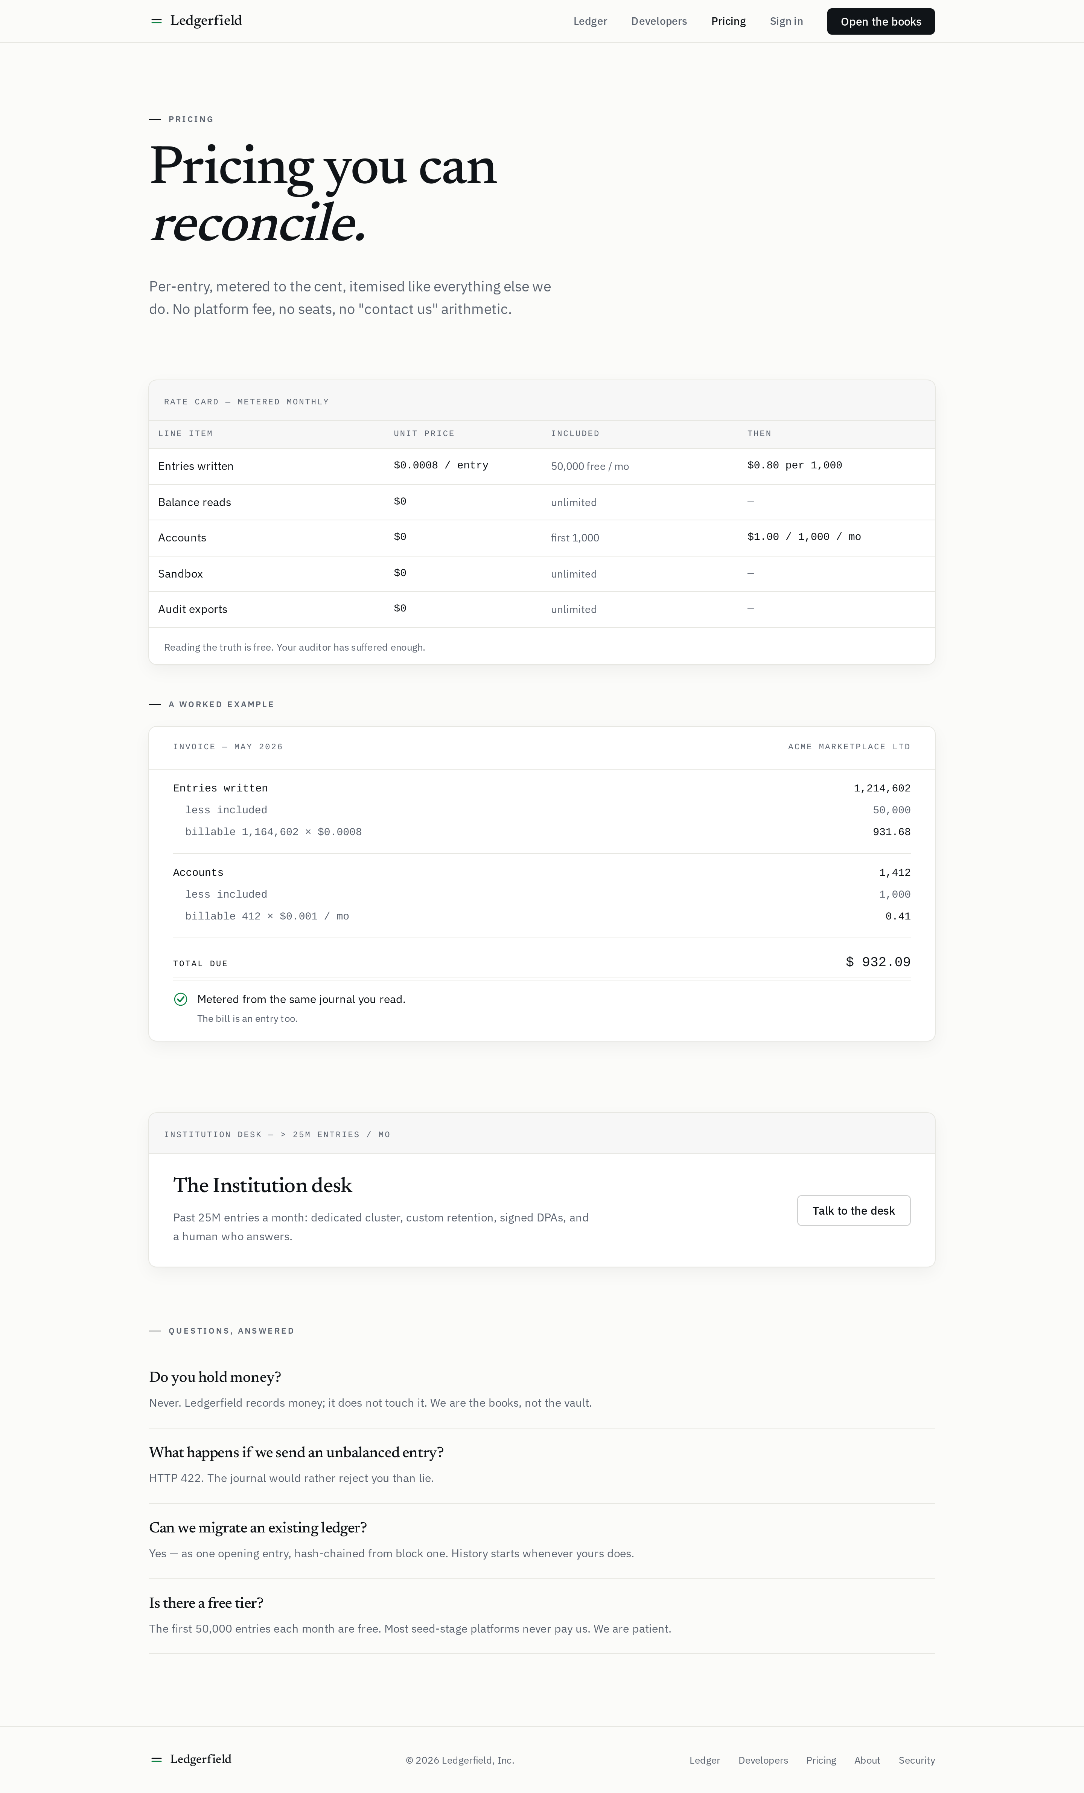Click 'Reading the truth is free' footnote
1084x1793 pixels.
tap(295, 647)
